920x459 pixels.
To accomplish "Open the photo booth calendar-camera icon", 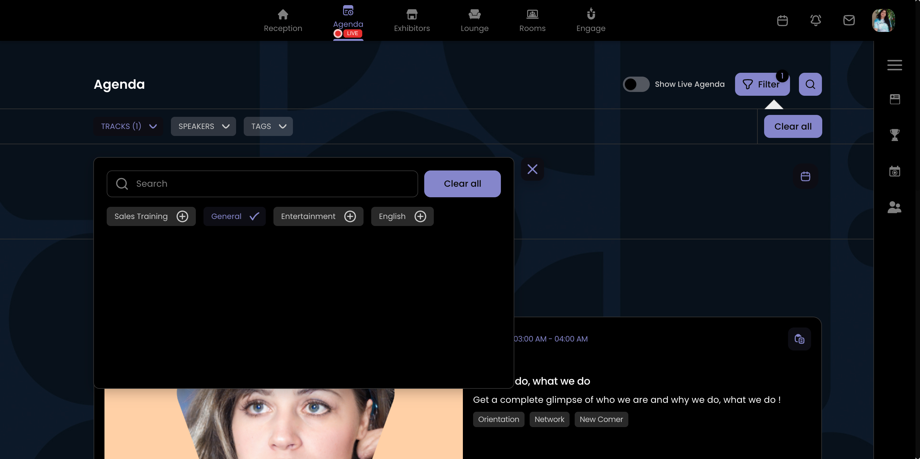I will pyautogui.click(x=894, y=171).
